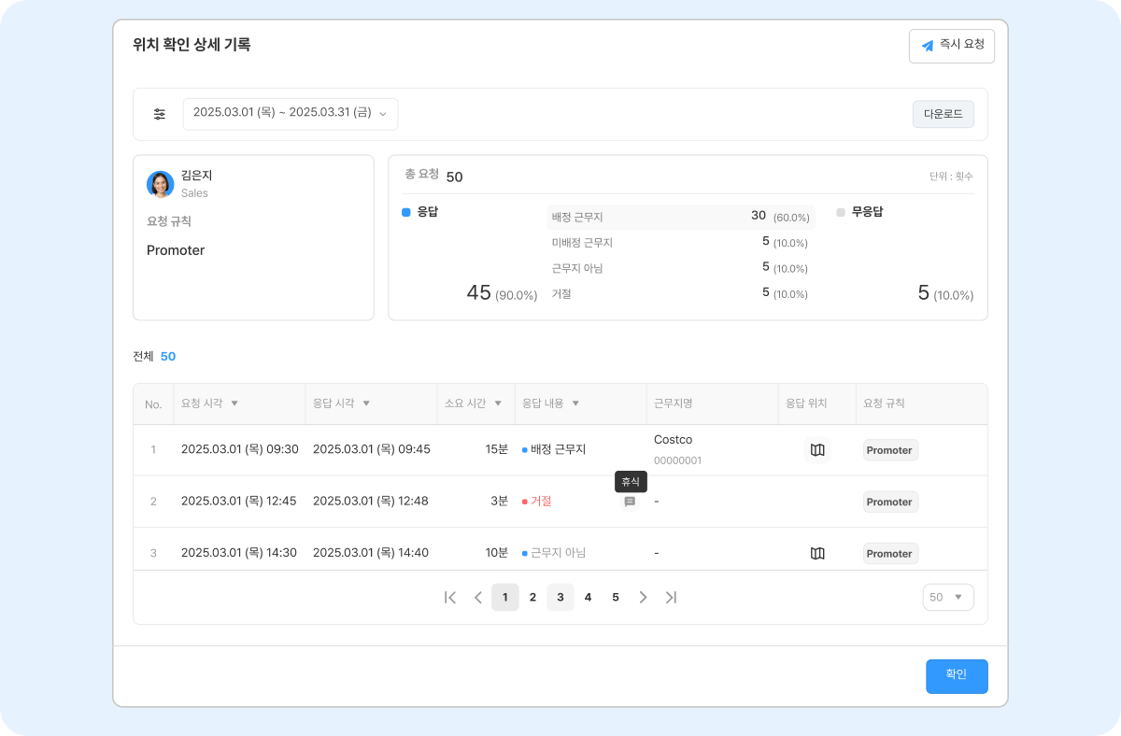Open map icon for 근무지 아님 row

tap(817, 553)
